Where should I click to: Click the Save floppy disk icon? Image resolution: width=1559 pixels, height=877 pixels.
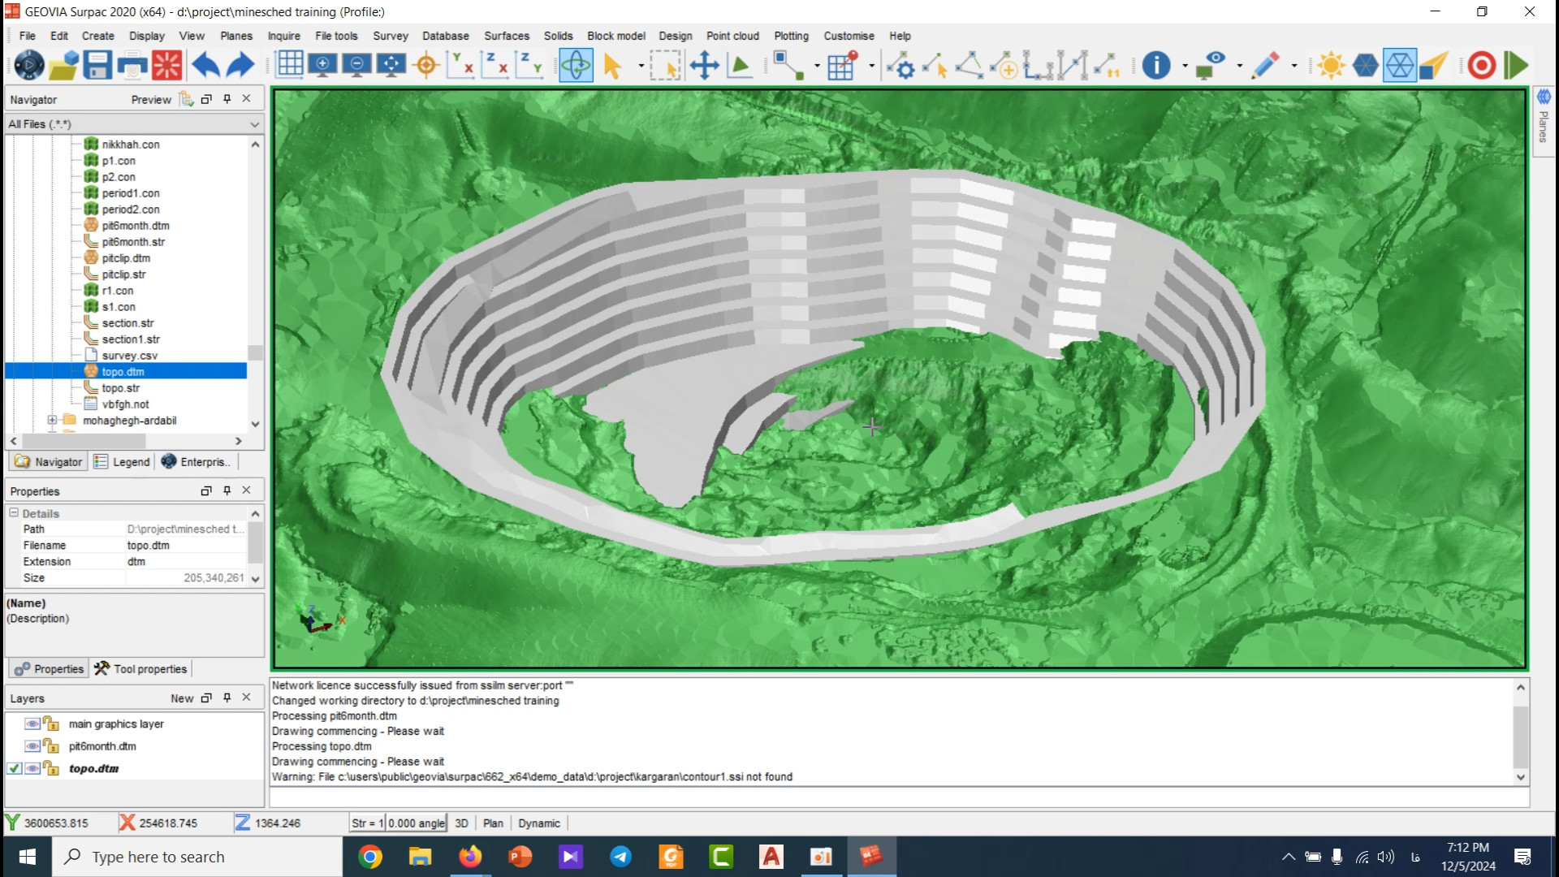[97, 65]
